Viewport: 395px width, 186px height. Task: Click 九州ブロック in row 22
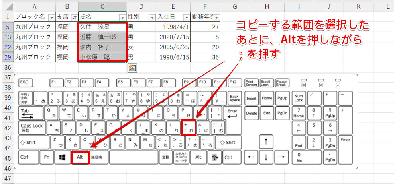click(35, 47)
